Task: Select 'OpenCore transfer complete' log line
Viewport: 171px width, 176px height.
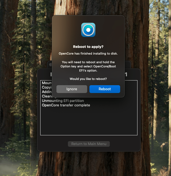Action: [66, 105]
